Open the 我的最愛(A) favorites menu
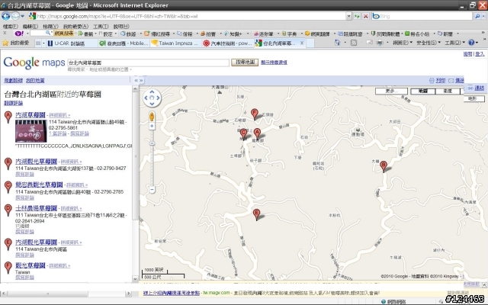The image size is (488, 305). click(75, 27)
